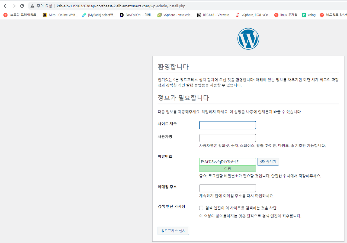Click the WordPress logo
This screenshot has width=347, height=243.
click(x=248, y=39)
